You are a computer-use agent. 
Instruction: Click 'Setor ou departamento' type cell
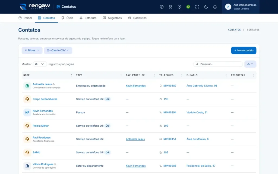90,166
